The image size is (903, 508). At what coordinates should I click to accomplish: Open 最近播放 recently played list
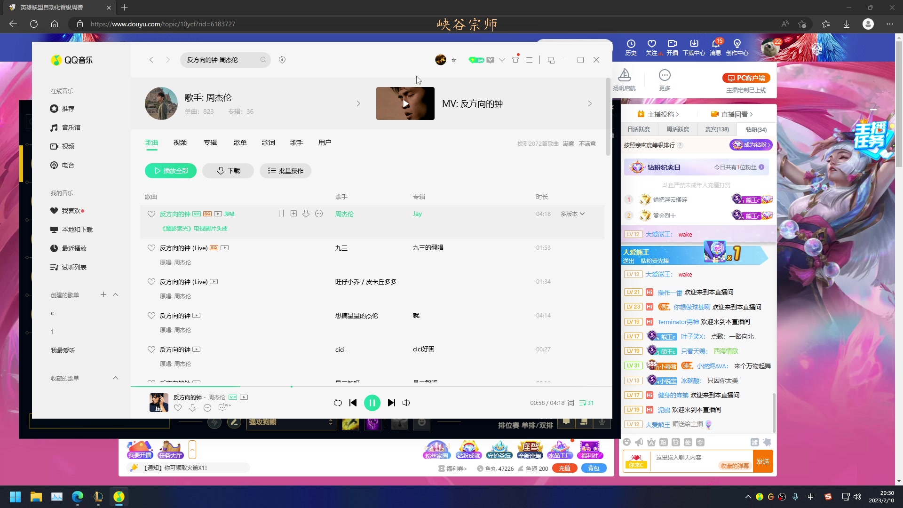(x=74, y=248)
